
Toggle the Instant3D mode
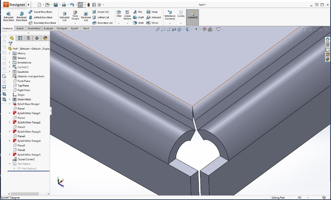click(x=192, y=17)
